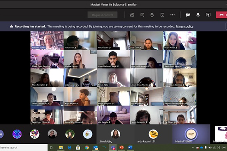Select Mavisel YENER's video tile

pos(47,41)
